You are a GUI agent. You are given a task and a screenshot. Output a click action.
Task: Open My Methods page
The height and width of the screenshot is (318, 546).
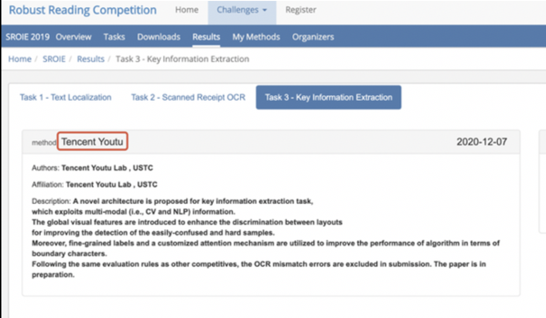(256, 37)
